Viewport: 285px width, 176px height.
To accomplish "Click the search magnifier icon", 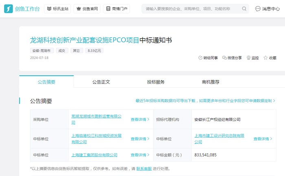I will tap(244, 9).
